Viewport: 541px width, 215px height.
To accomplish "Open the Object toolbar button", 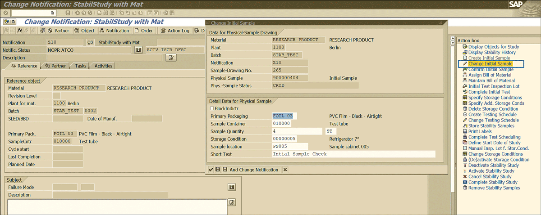I will [x=84, y=31].
